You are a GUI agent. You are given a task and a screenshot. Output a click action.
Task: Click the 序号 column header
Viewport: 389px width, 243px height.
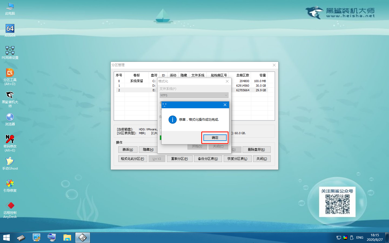(119, 75)
